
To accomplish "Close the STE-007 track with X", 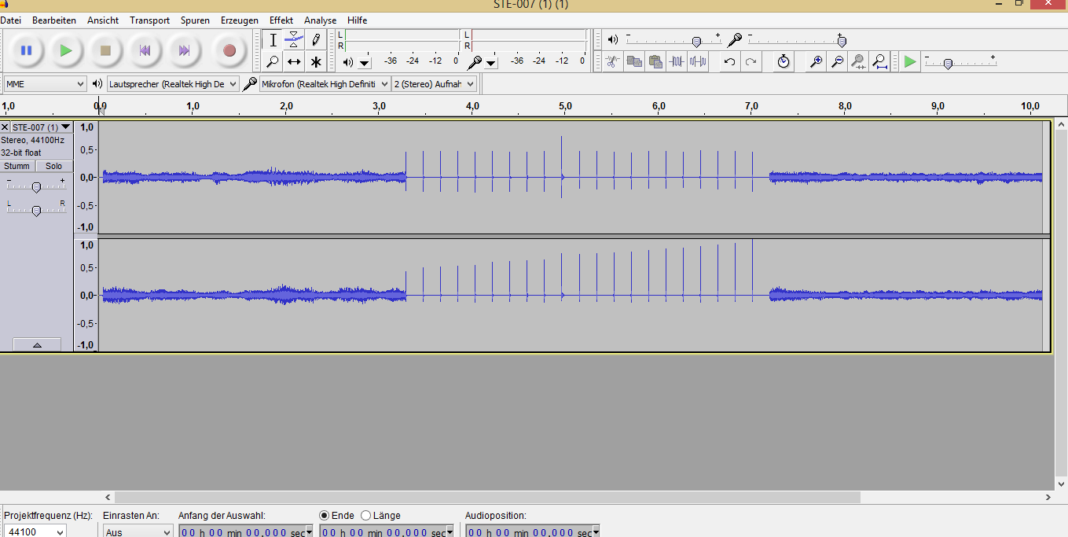I will (x=5, y=127).
